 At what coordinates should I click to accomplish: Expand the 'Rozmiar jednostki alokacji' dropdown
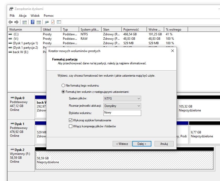click(122, 106)
